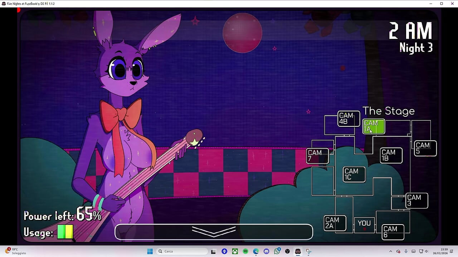Lower the camera with the chevron bar
The width and height of the screenshot is (458, 257).
click(214, 231)
